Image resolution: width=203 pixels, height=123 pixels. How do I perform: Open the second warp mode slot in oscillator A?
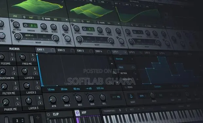(45, 36)
